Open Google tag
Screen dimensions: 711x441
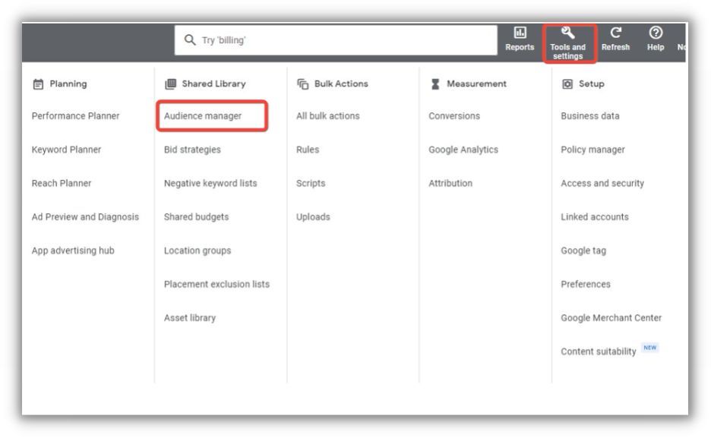583,250
